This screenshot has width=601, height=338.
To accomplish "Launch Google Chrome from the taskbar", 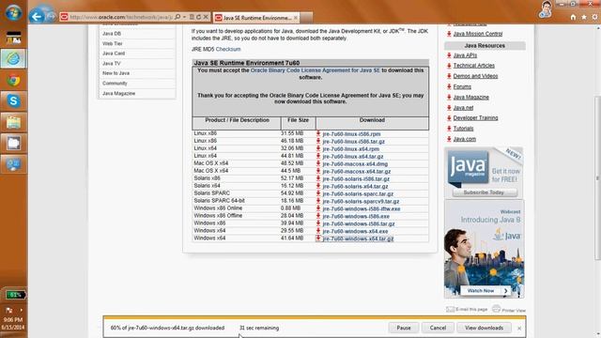I will pyautogui.click(x=13, y=80).
